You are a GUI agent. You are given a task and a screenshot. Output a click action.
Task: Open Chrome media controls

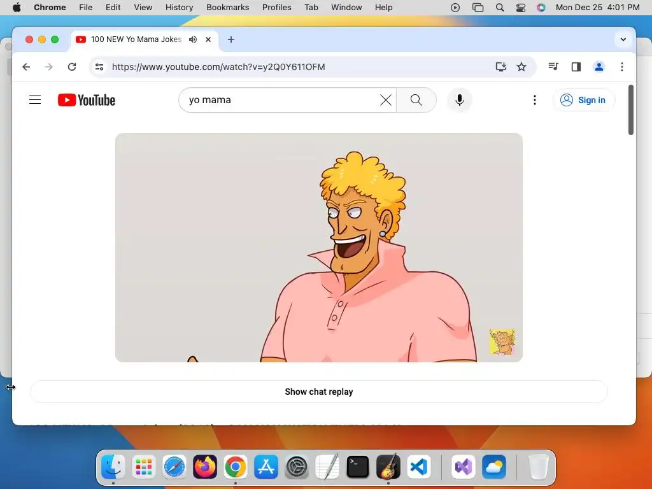pyautogui.click(x=553, y=66)
